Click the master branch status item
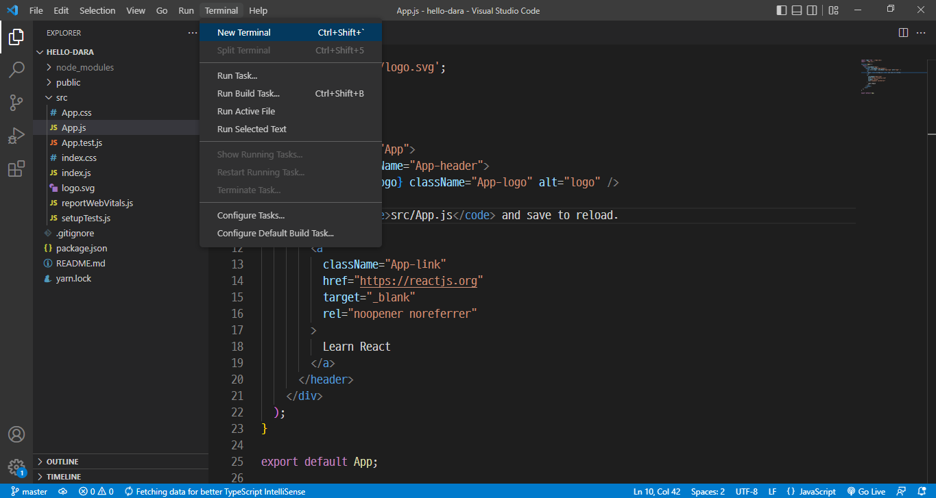Image resolution: width=936 pixels, height=498 pixels. click(29, 491)
